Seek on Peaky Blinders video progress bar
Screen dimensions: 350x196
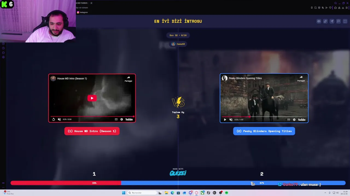coord(264,117)
